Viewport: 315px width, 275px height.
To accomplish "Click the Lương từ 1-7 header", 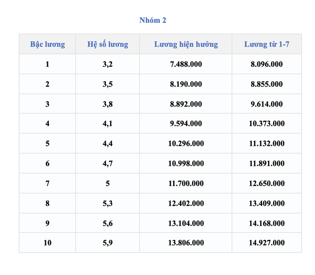I will 267,44.
